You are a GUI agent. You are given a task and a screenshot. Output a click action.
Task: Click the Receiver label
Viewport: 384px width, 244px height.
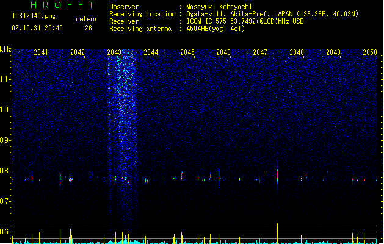point(124,21)
